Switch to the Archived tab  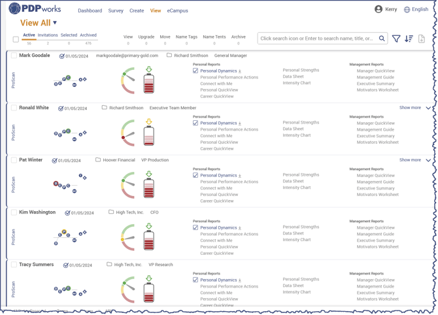(88, 35)
